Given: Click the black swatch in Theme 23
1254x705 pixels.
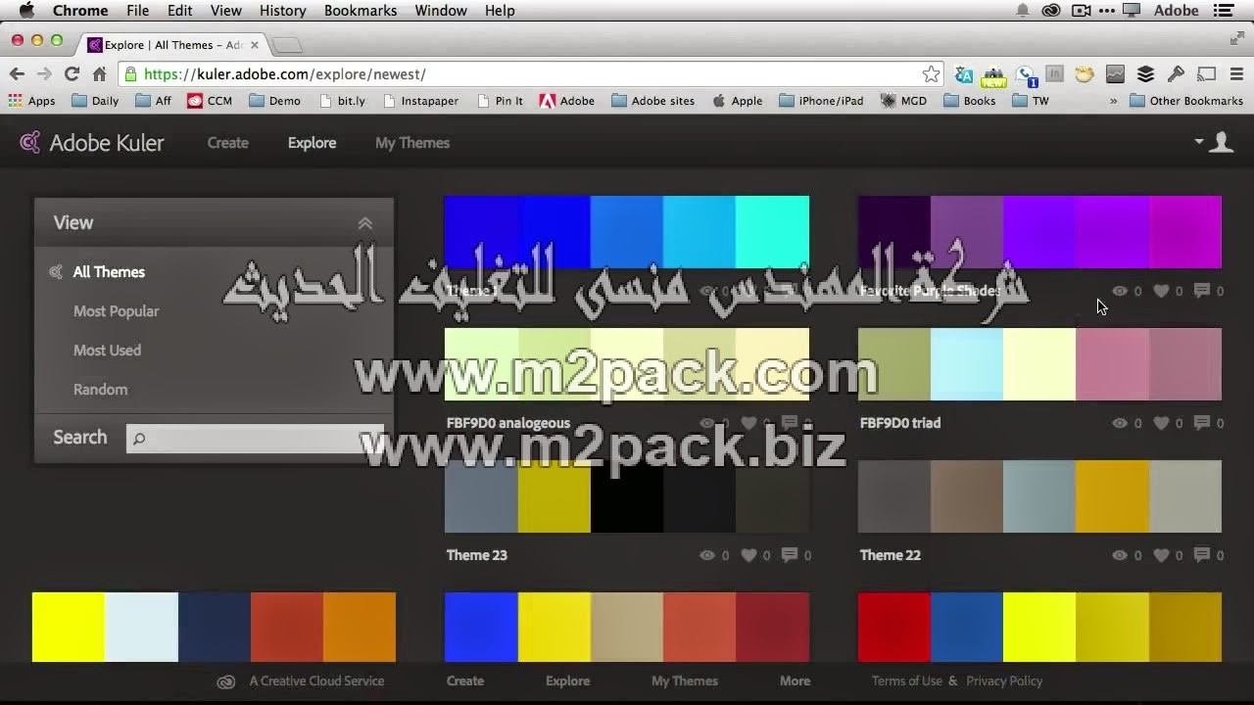Looking at the screenshot, I should coord(627,496).
